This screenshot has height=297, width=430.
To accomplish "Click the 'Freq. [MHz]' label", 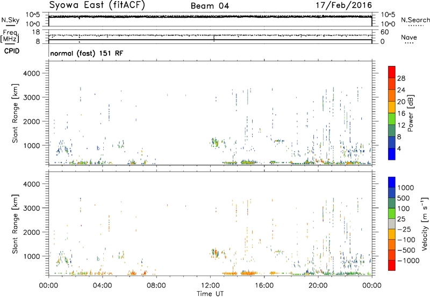I will pos(10,36).
